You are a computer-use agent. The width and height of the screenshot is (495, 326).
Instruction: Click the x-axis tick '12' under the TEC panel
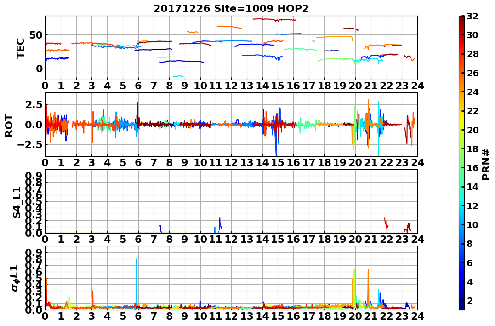231,86
